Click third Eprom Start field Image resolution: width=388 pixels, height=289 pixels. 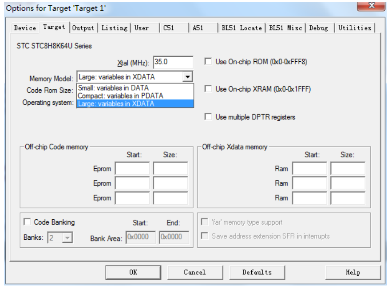tap(132, 198)
